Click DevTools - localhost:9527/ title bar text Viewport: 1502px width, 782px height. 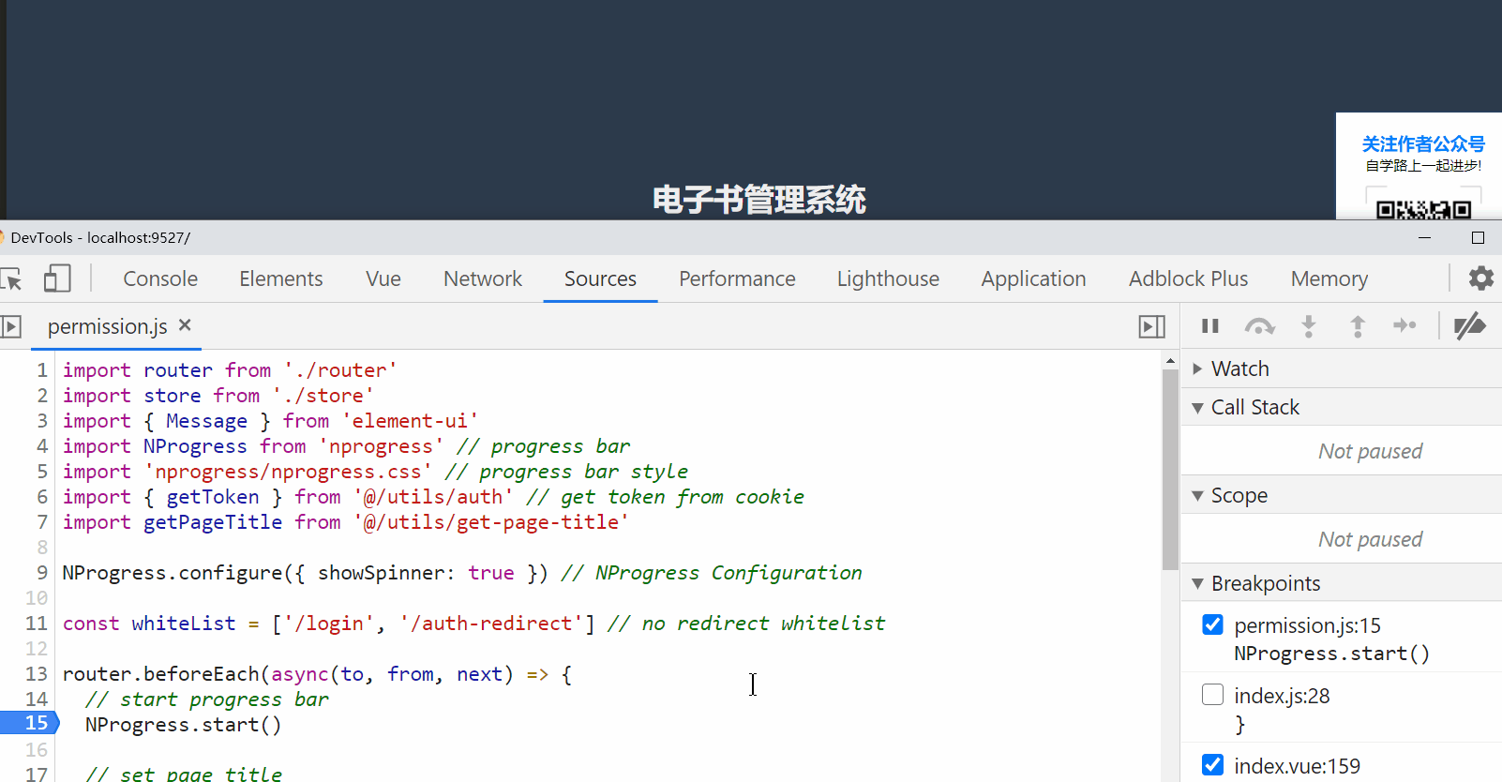(x=100, y=238)
